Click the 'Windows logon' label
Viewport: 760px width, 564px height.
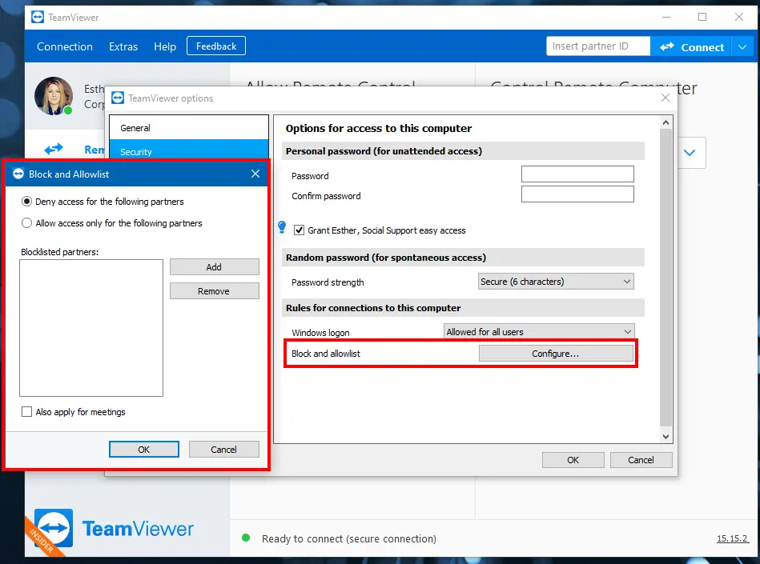coord(320,333)
